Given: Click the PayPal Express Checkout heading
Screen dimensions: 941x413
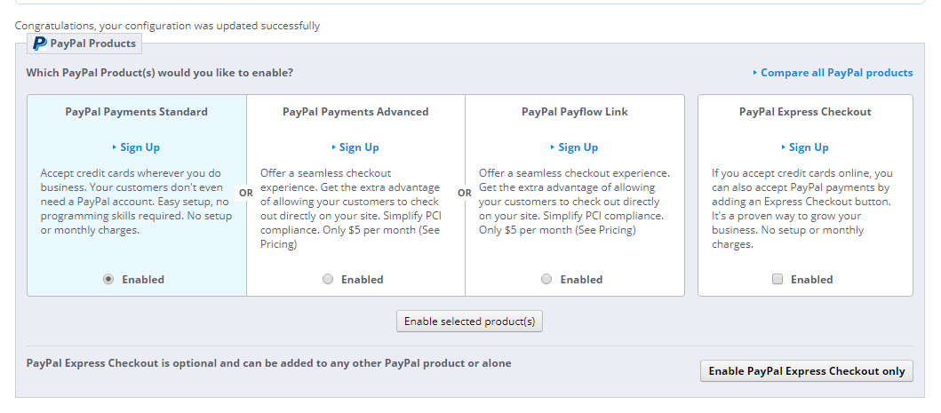Looking at the screenshot, I should tap(805, 112).
